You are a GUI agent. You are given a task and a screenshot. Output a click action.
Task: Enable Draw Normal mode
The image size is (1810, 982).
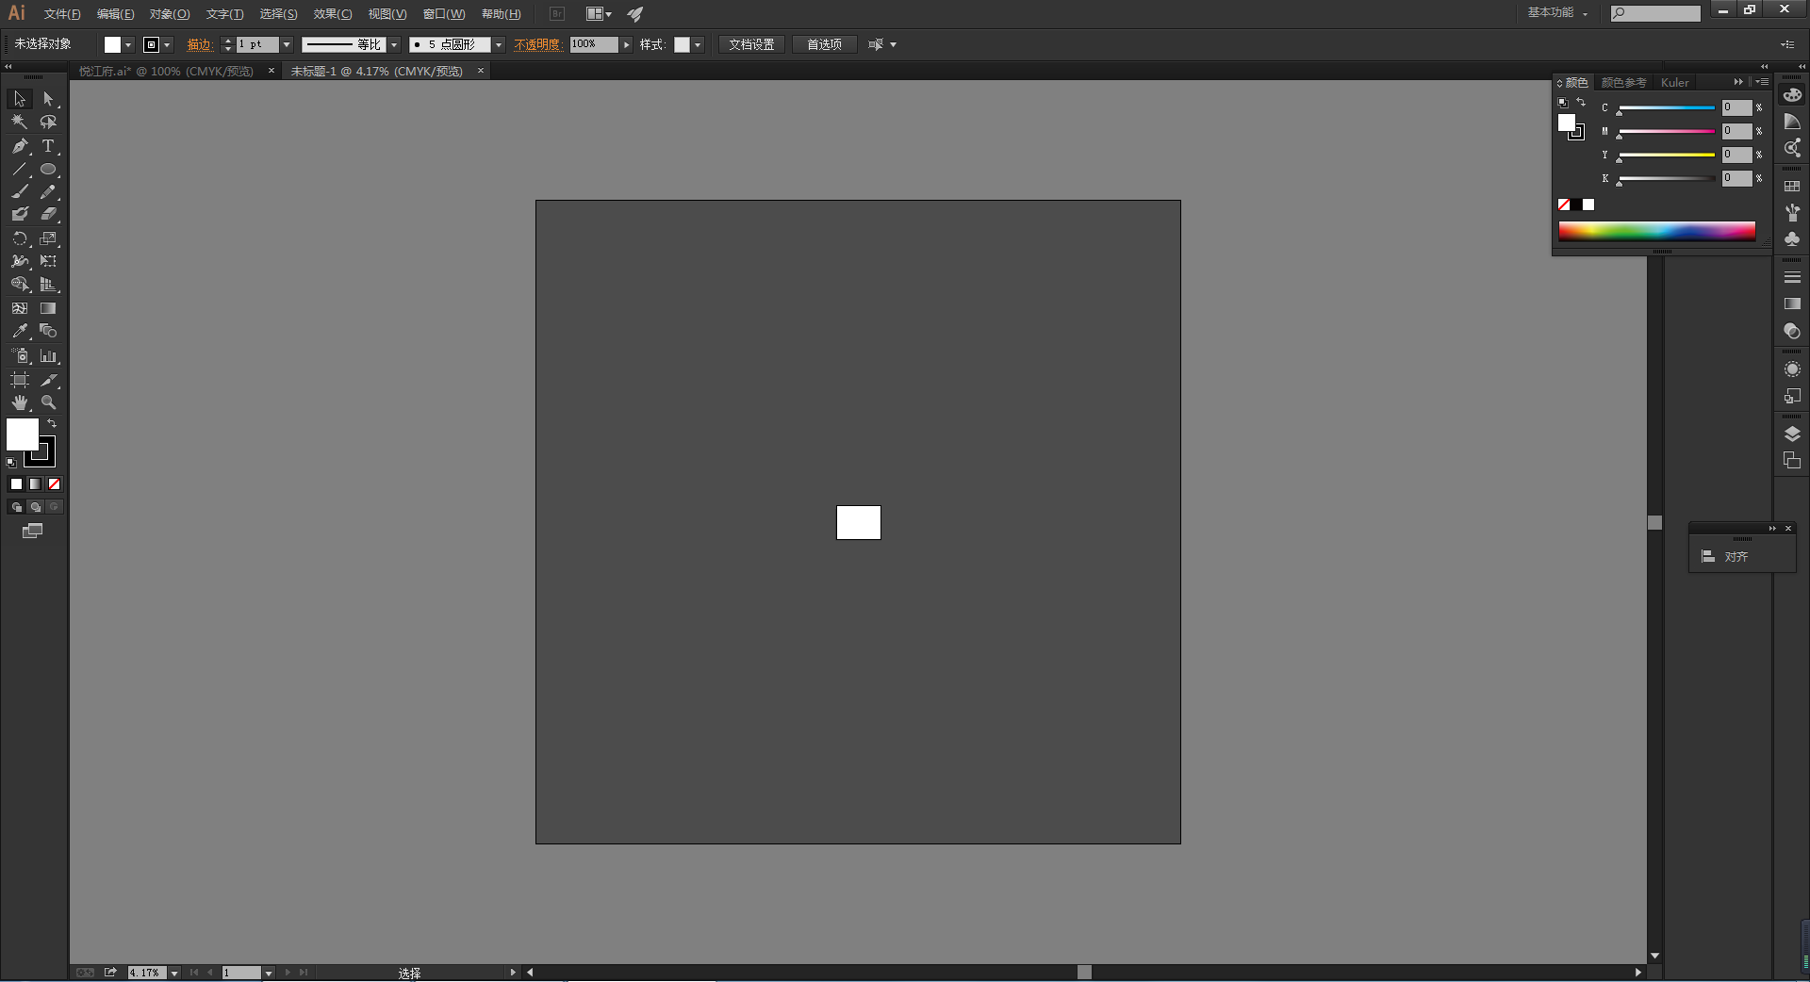tap(16, 507)
